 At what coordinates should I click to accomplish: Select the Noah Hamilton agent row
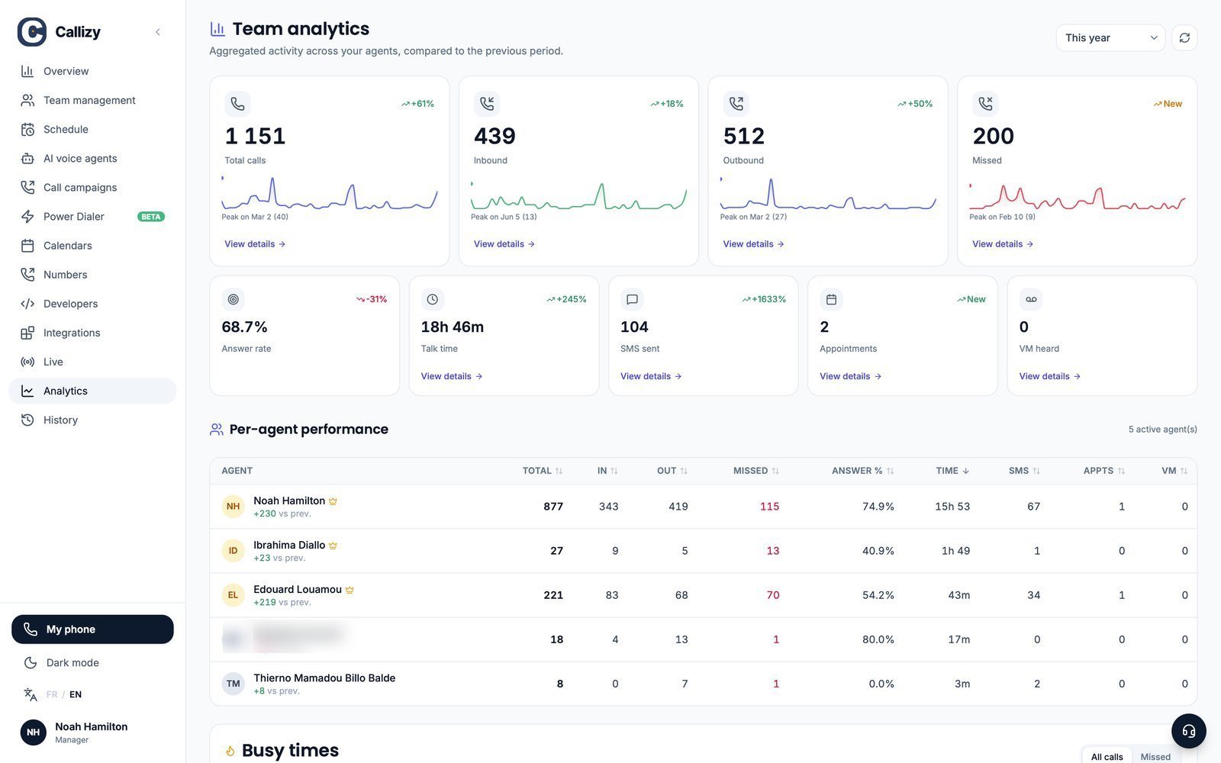703,507
